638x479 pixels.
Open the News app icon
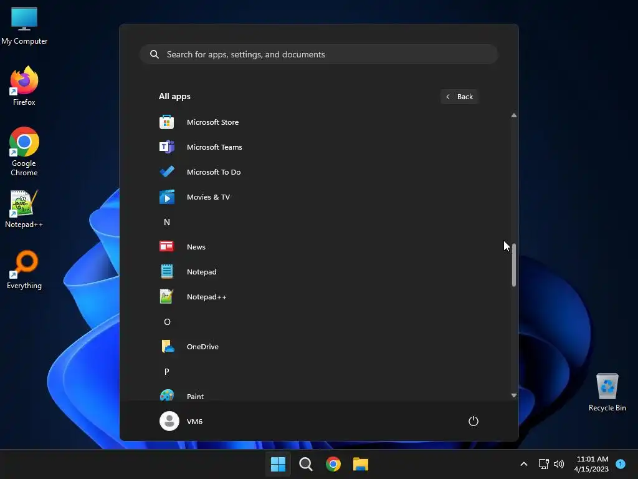[x=166, y=246]
